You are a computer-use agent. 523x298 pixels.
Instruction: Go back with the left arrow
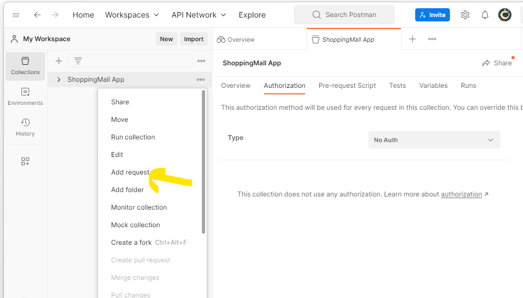(x=37, y=15)
